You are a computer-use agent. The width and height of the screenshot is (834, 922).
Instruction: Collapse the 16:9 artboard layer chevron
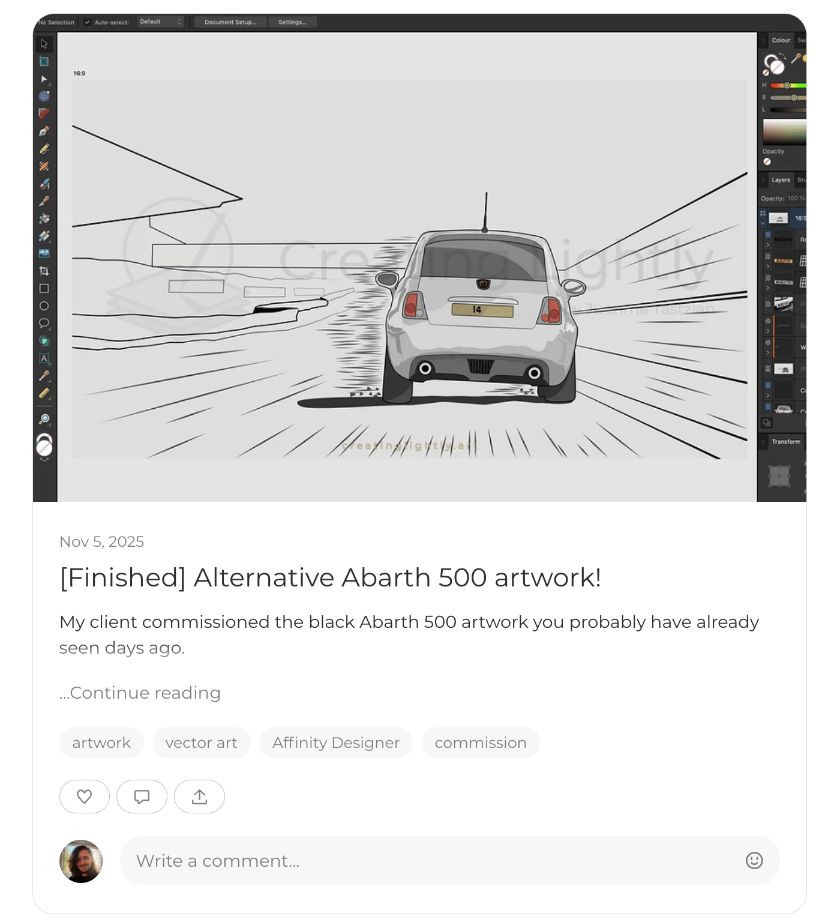click(763, 223)
